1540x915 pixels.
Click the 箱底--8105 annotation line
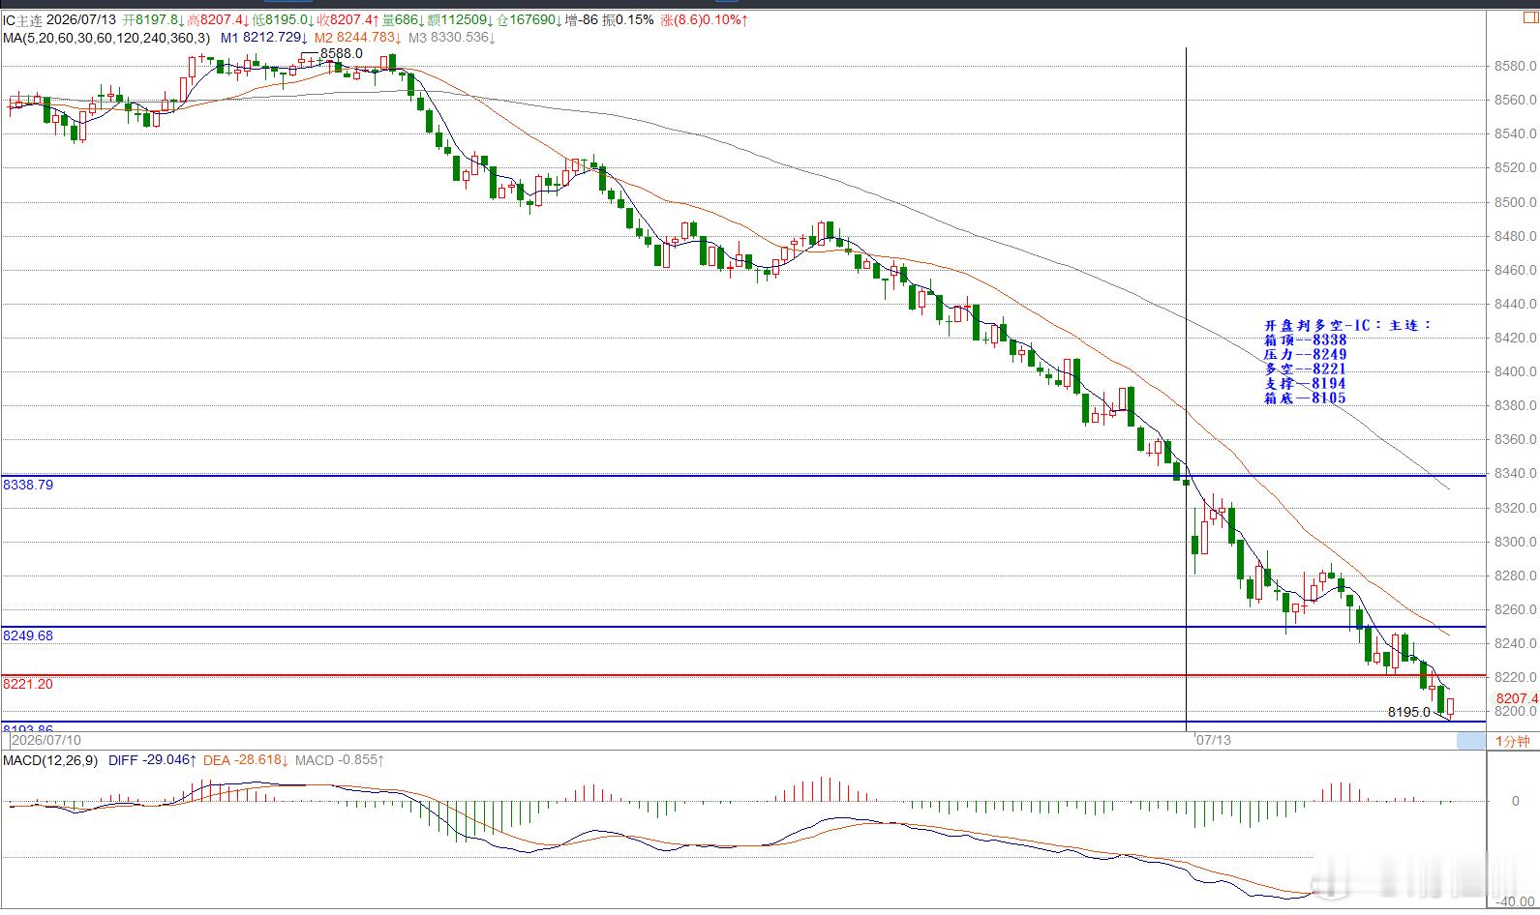click(1306, 398)
